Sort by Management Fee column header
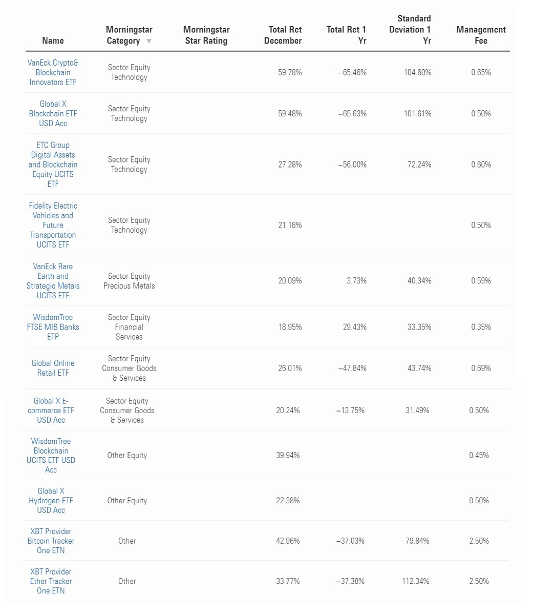This screenshot has width=533, height=615. 481,35
